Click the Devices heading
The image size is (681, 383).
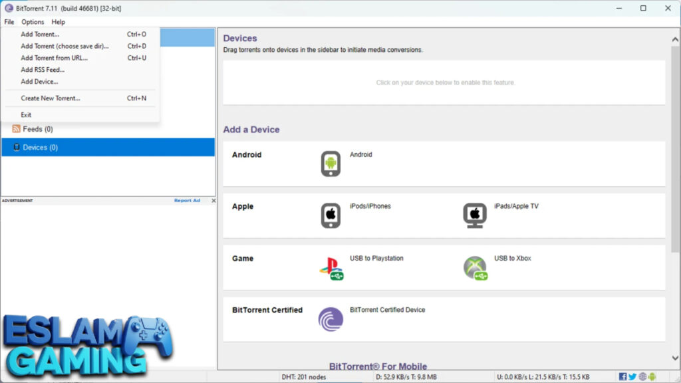pyautogui.click(x=239, y=38)
